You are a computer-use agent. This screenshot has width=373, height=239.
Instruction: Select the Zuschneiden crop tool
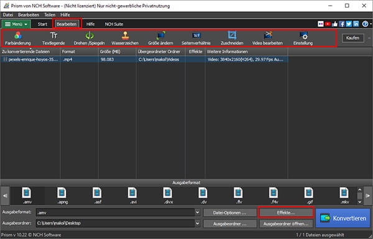232,38
